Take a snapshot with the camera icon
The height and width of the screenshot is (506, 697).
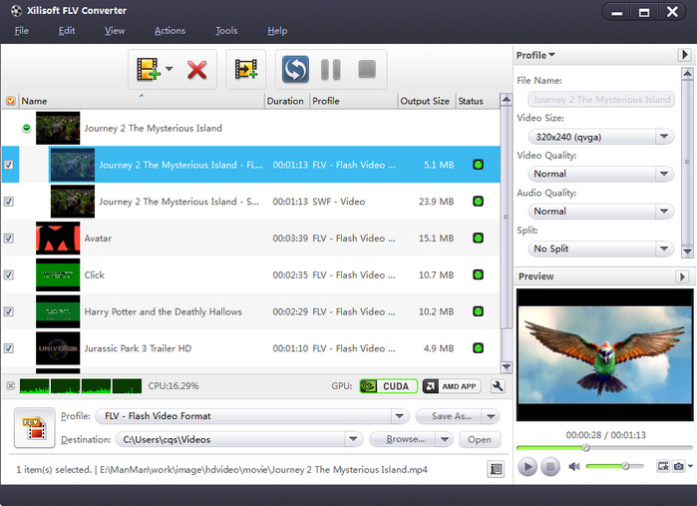tap(679, 466)
